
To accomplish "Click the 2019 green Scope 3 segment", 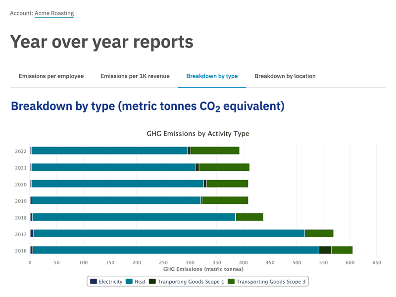I will coord(225,200).
